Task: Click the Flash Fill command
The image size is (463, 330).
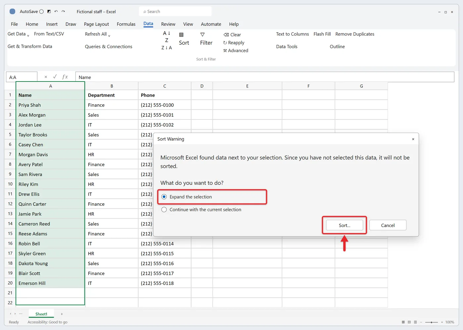Action: 322,34
